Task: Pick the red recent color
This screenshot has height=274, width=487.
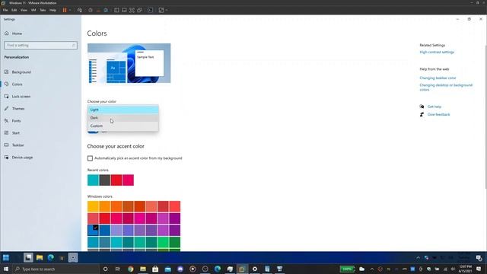Action: coord(116,180)
